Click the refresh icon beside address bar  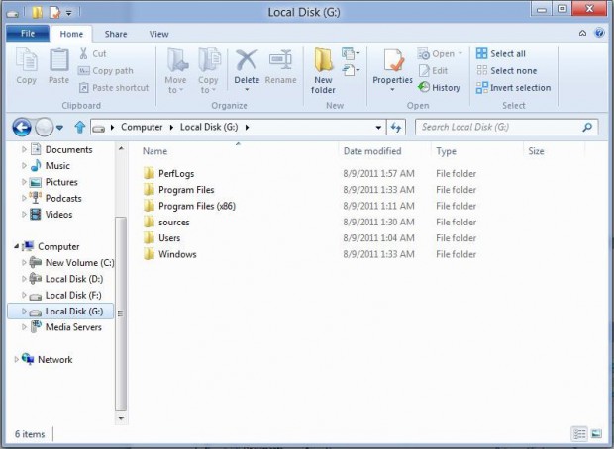point(396,127)
